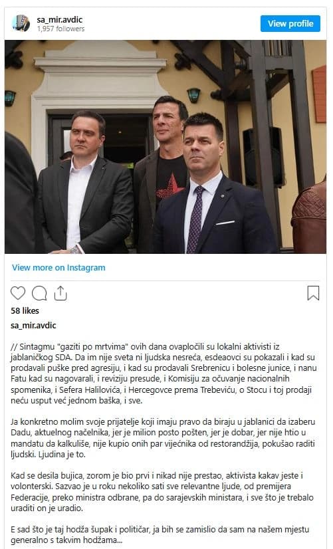View the 58 likes count

(25, 310)
